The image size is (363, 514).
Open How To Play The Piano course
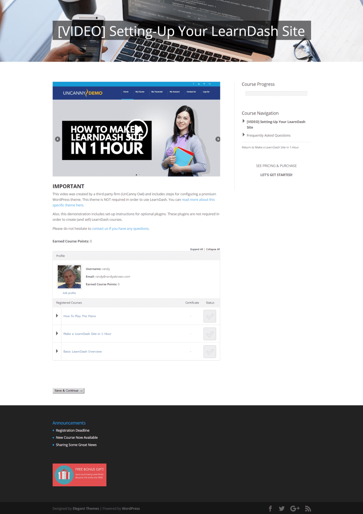80,316
